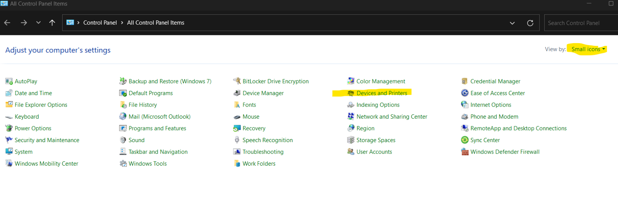Open the Troubleshooting icon
618x213 pixels.
[237, 152]
